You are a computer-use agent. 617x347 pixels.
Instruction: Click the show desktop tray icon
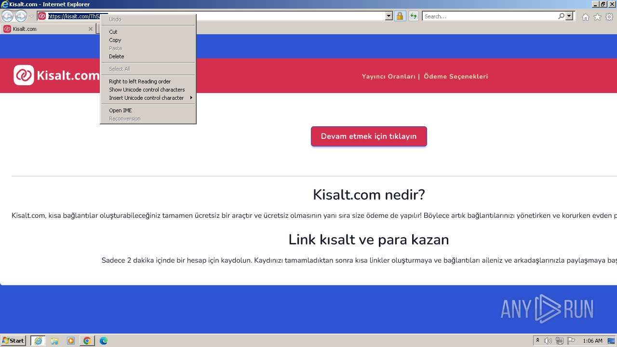612,341
